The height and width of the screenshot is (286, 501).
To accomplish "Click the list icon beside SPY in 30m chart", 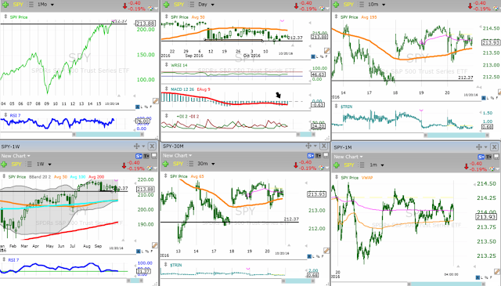I will tap(191, 164).
